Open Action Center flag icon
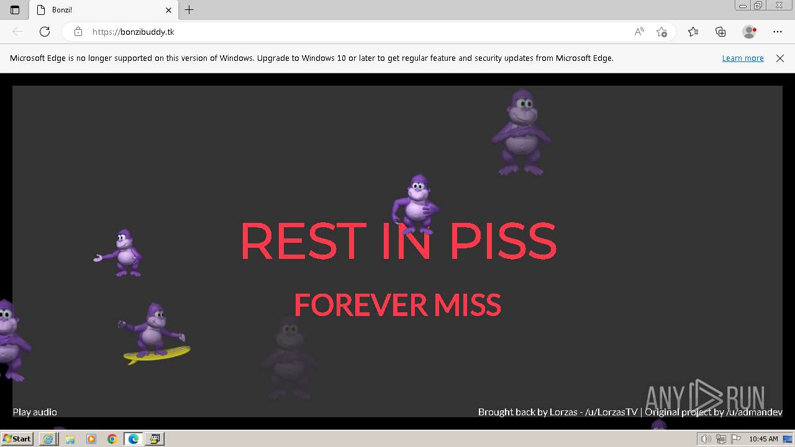The height and width of the screenshot is (447, 795). pyautogui.click(x=735, y=439)
